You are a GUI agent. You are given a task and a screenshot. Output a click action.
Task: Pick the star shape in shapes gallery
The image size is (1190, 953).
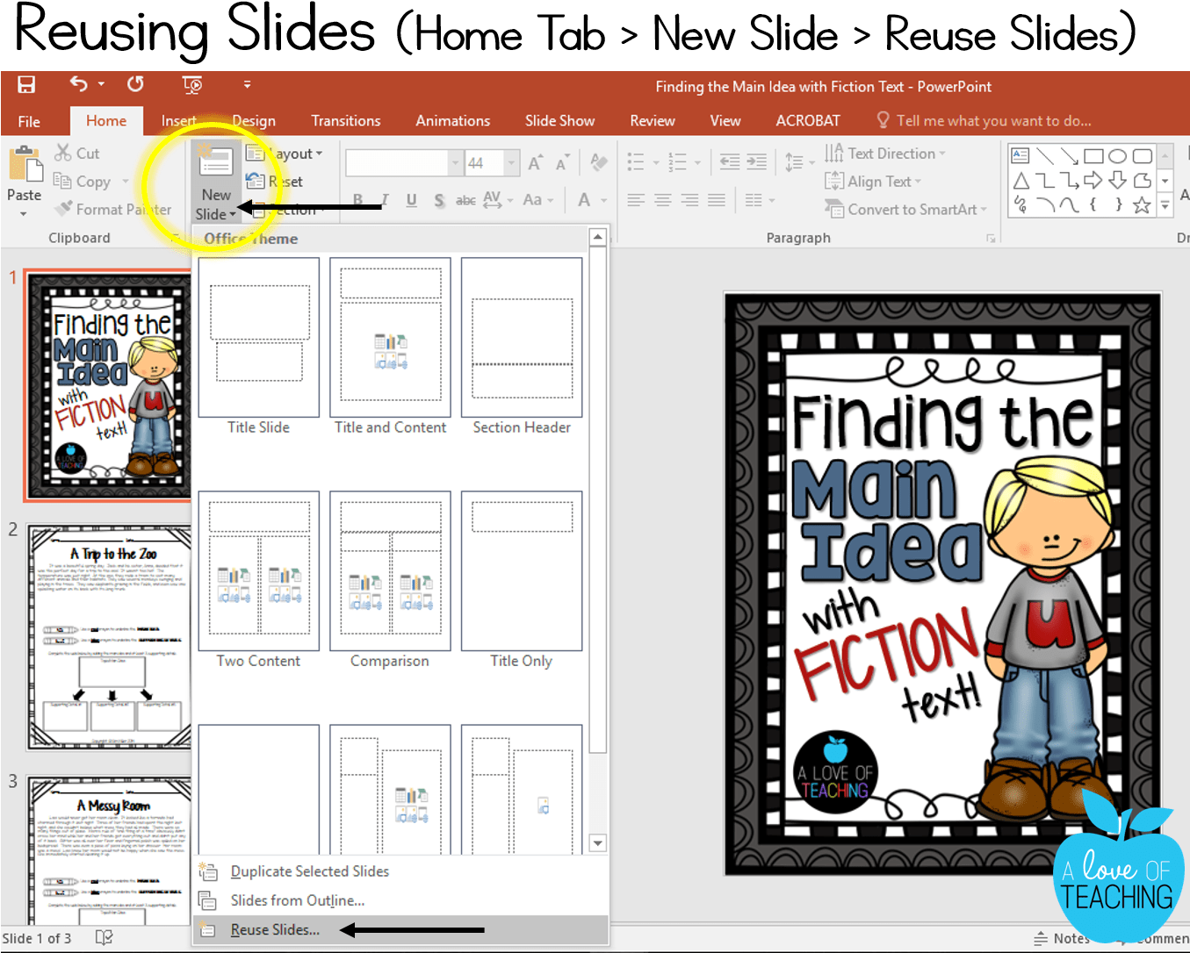coord(1141,205)
